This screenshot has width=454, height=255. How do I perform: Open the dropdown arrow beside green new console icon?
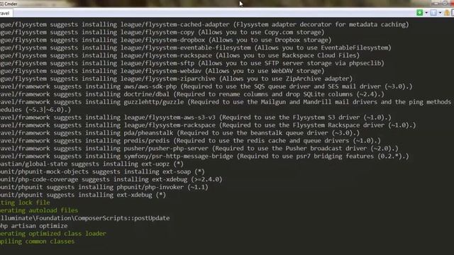pyautogui.click(x=426, y=13)
